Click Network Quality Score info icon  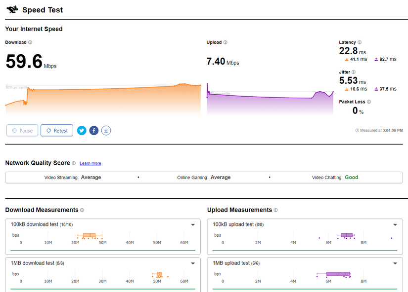click(74, 163)
